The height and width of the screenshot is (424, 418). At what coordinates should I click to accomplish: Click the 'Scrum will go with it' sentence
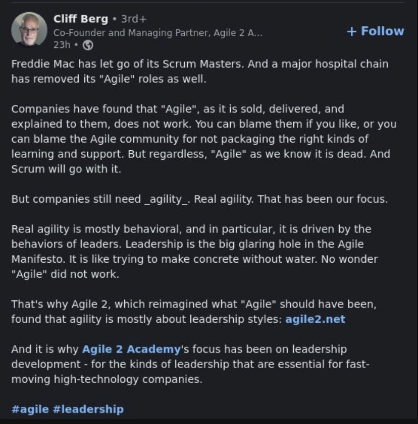click(x=66, y=169)
